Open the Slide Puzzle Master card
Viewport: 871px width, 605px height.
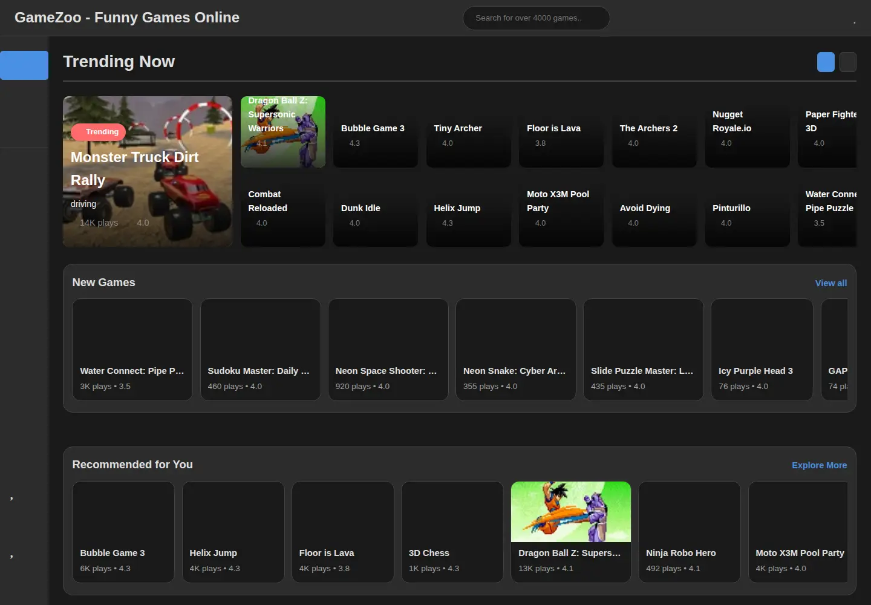(644, 350)
